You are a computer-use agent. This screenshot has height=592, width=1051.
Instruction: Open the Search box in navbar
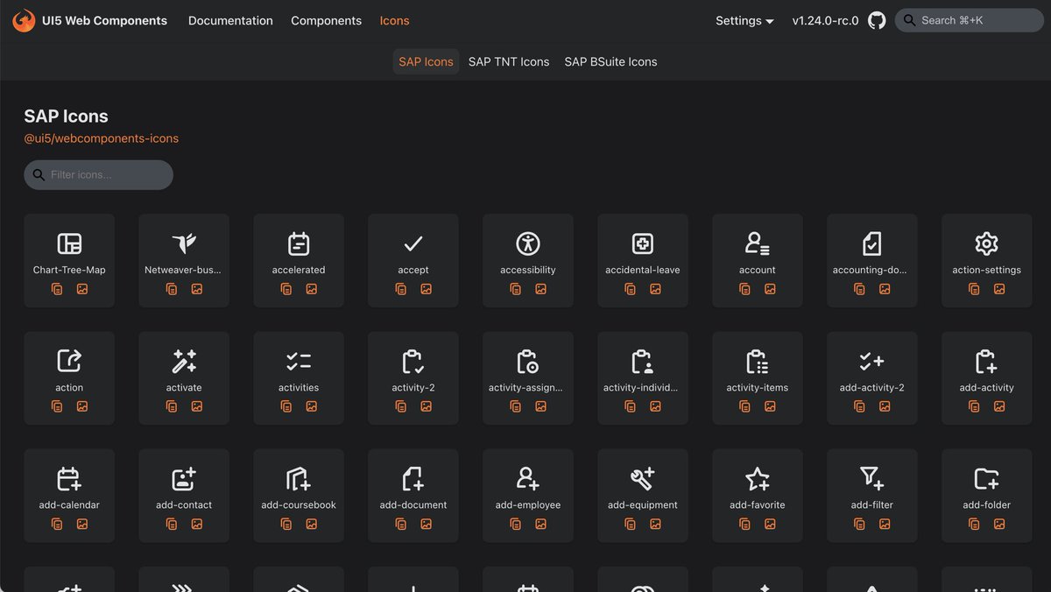coord(969,20)
